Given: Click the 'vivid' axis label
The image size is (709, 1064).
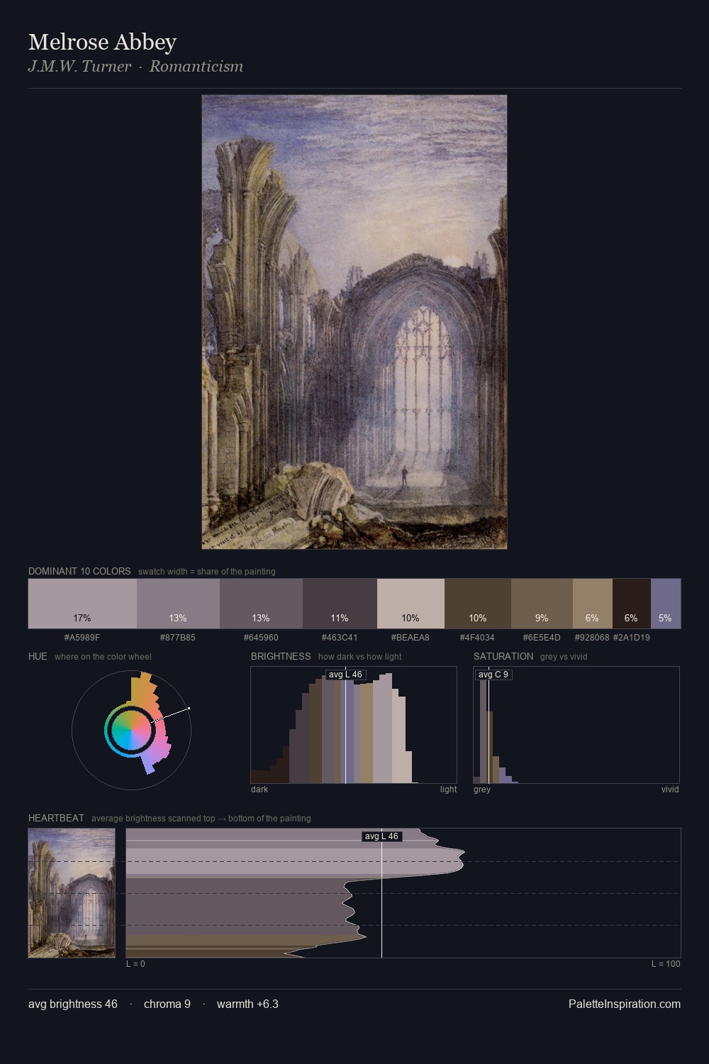Looking at the screenshot, I should 670,789.
